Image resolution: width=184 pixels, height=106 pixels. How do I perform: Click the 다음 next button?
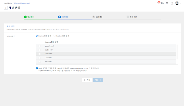pyautogui.click(x=98, y=80)
